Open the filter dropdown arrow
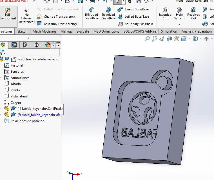This screenshot has height=180, width=214. (5, 53)
